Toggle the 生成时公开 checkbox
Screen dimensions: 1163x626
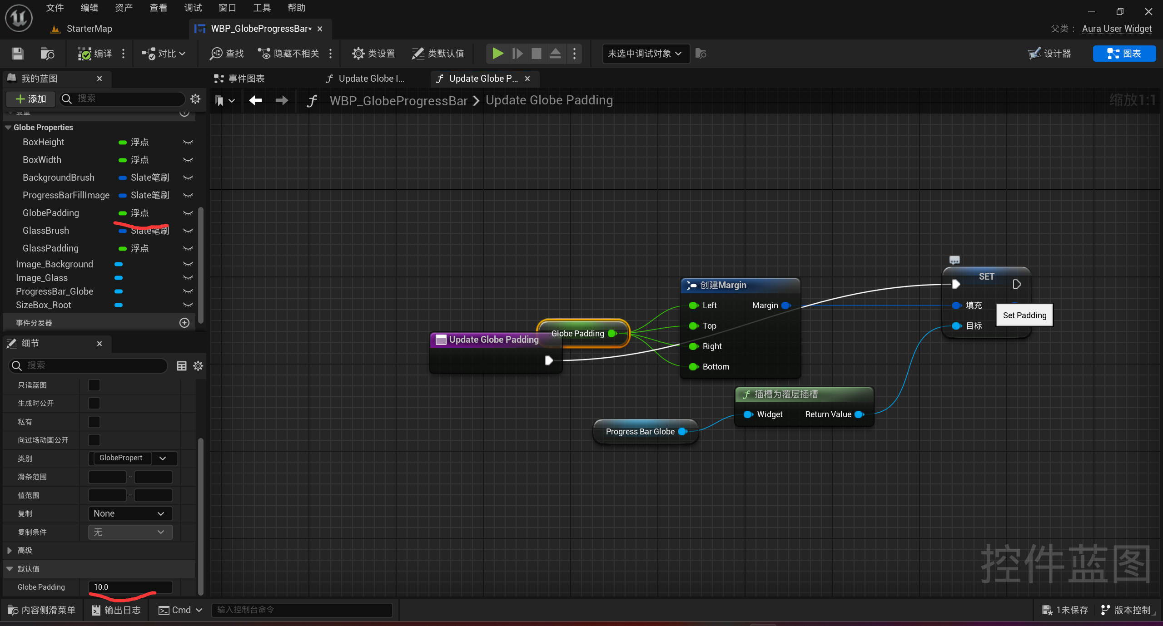94,403
